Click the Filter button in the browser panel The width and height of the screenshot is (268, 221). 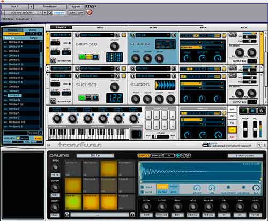click(x=33, y=133)
